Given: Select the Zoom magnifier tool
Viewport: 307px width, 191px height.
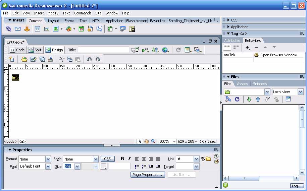Looking at the screenshot, I should tap(153, 141).
